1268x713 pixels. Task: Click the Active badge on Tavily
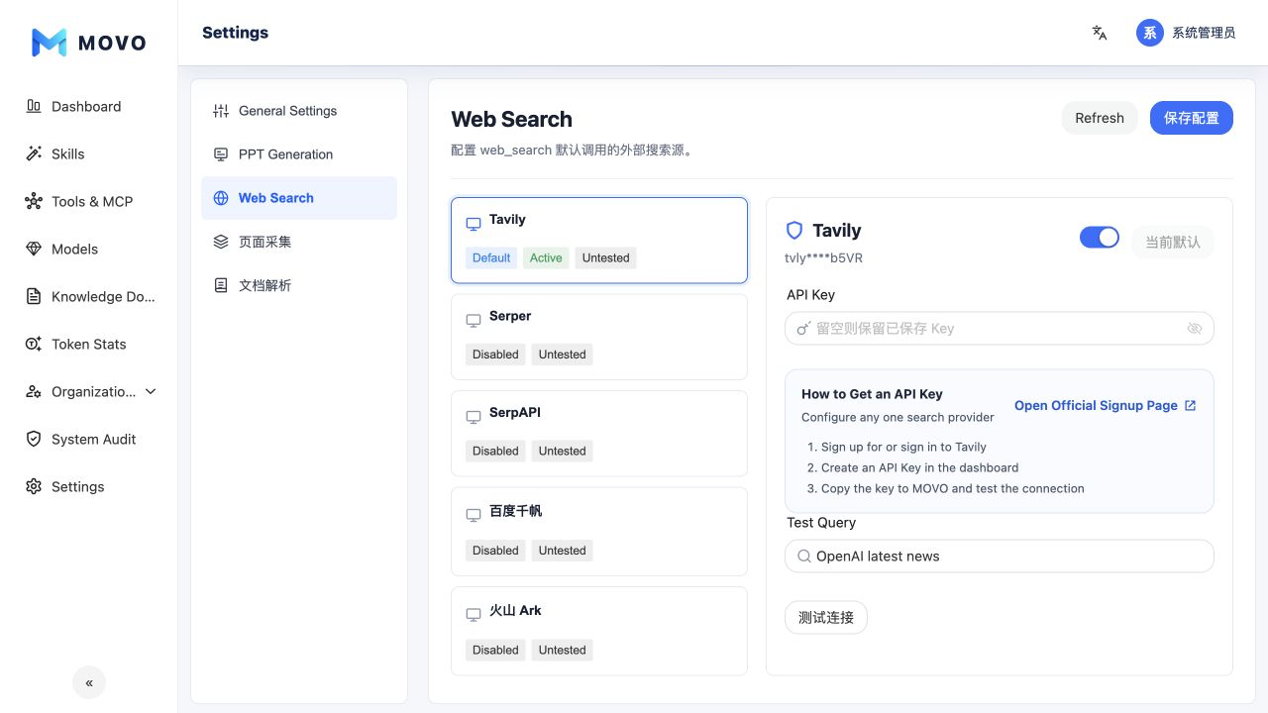[546, 257]
